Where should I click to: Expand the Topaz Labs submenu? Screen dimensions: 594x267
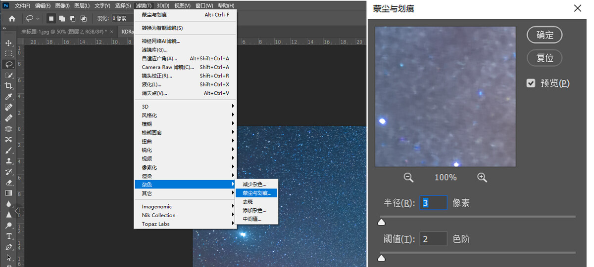point(186,224)
